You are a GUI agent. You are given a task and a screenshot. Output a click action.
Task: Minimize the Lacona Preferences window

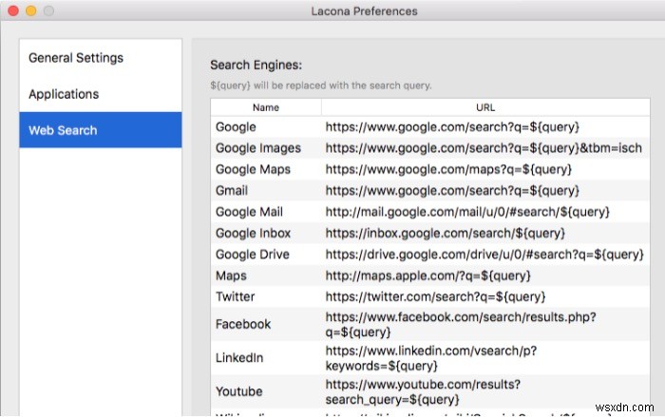[30, 12]
